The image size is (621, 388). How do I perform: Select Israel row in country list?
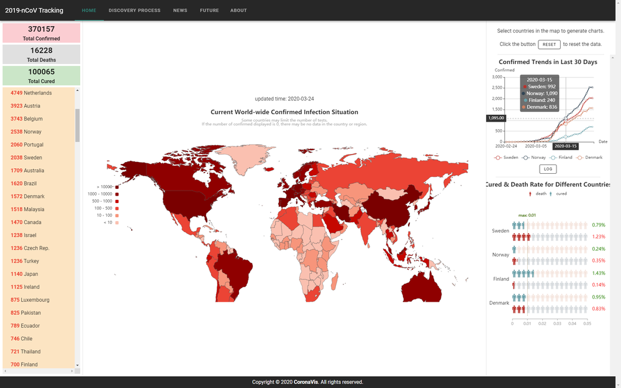tap(39, 235)
